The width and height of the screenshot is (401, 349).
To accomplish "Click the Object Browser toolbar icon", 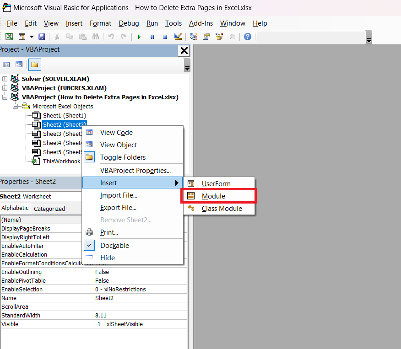I will 219,37.
